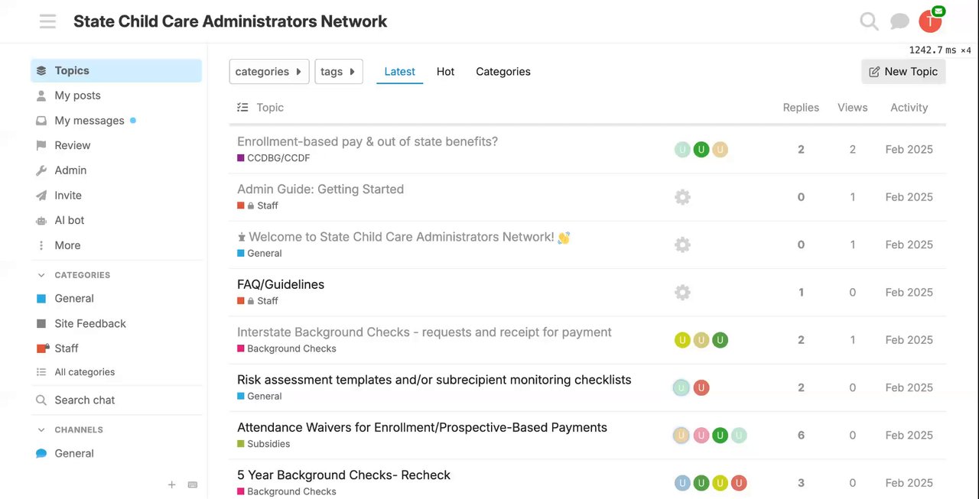Open the FAQ/Guidelines topic
Image resolution: width=979 pixels, height=499 pixels.
point(281,284)
